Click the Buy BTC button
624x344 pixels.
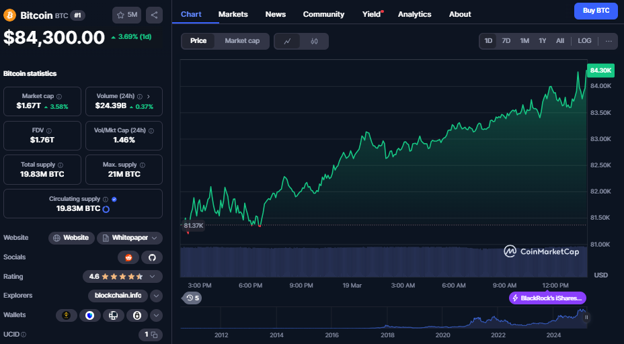pyautogui.click(x=596, y=11)
